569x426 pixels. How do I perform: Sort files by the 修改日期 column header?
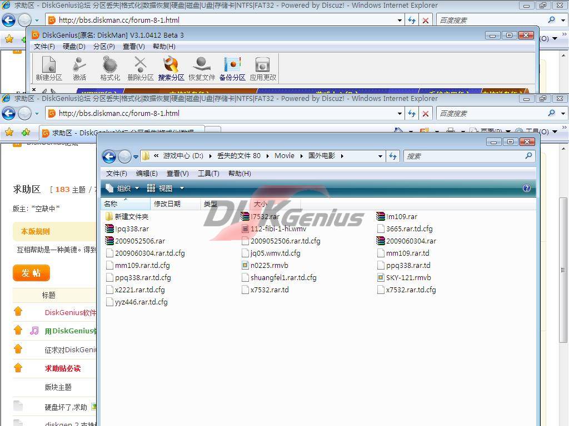[175, 204]
